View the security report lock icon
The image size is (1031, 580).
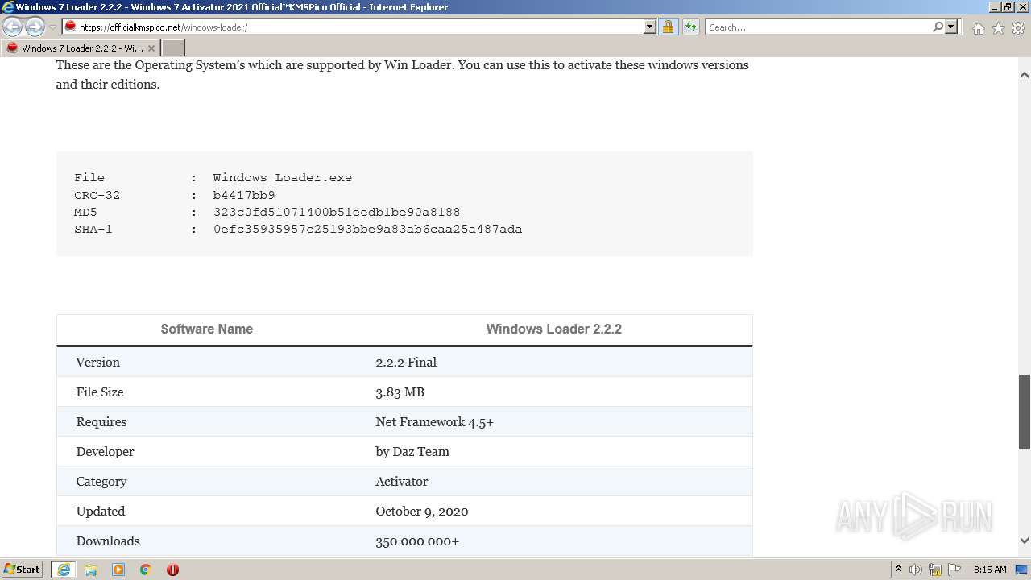(x=668, y=27)
